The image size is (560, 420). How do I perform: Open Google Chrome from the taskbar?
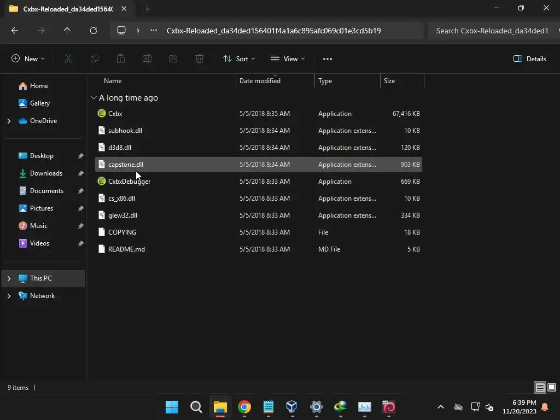tap(244, 407)
